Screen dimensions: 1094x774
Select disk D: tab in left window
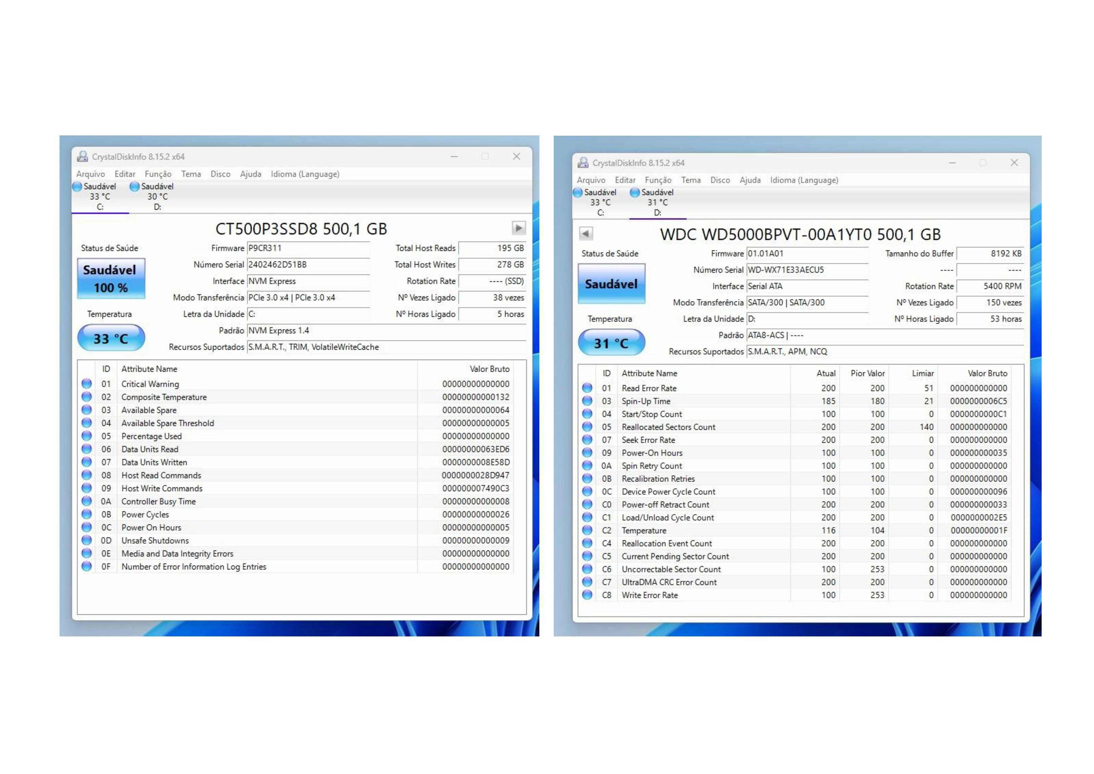(157, 197)
